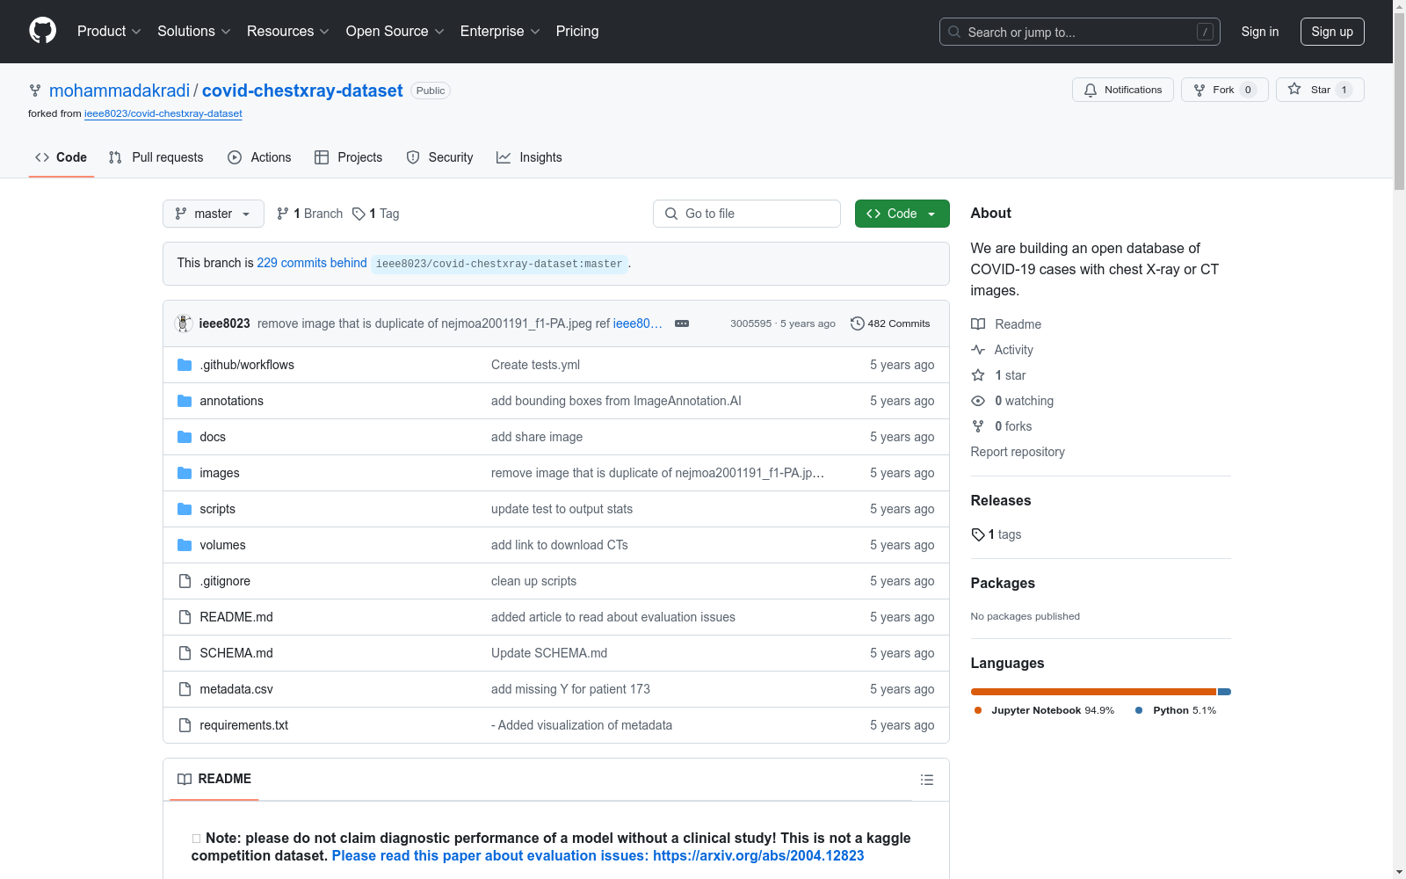Open the green Code dropdown button
Viewport: 1406px width, 879px height.
(x=902, y=214)
